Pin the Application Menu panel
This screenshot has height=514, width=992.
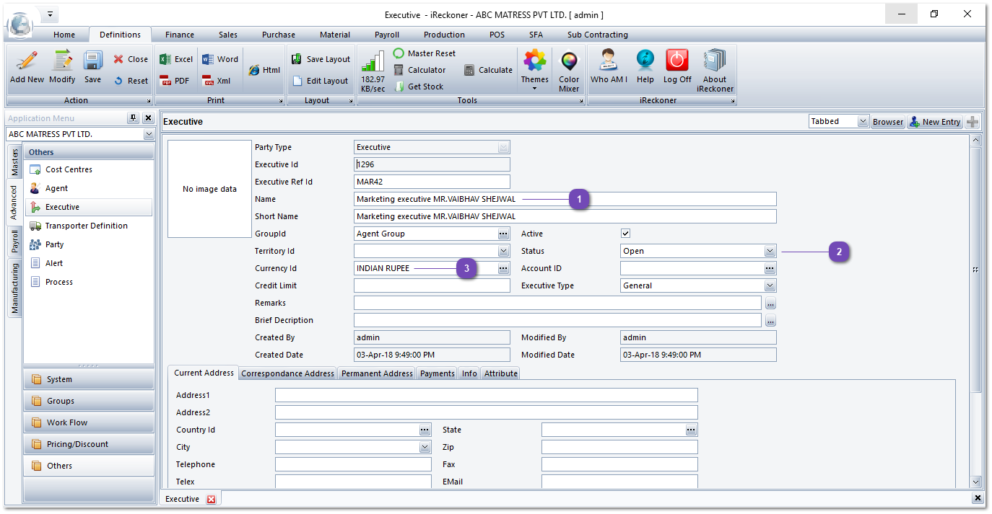pyautogui.click(x=133, y=118)
